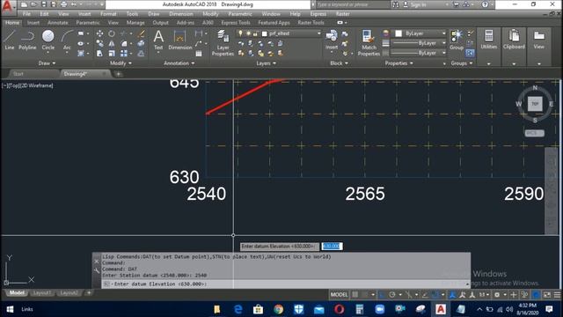Click ByLayer color swatch in Properties panel
Viewport: 563px width, 317px height.
pyautogui.click(x=398, y=33)
